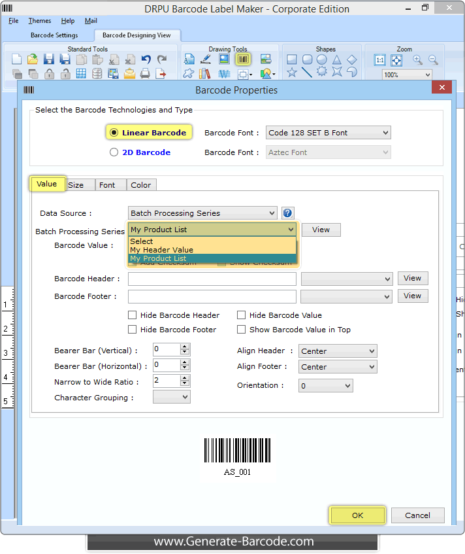Viewport: 465px width, 554px height.
Task: Select the 2D Barcode radio button
Action: 114,152
